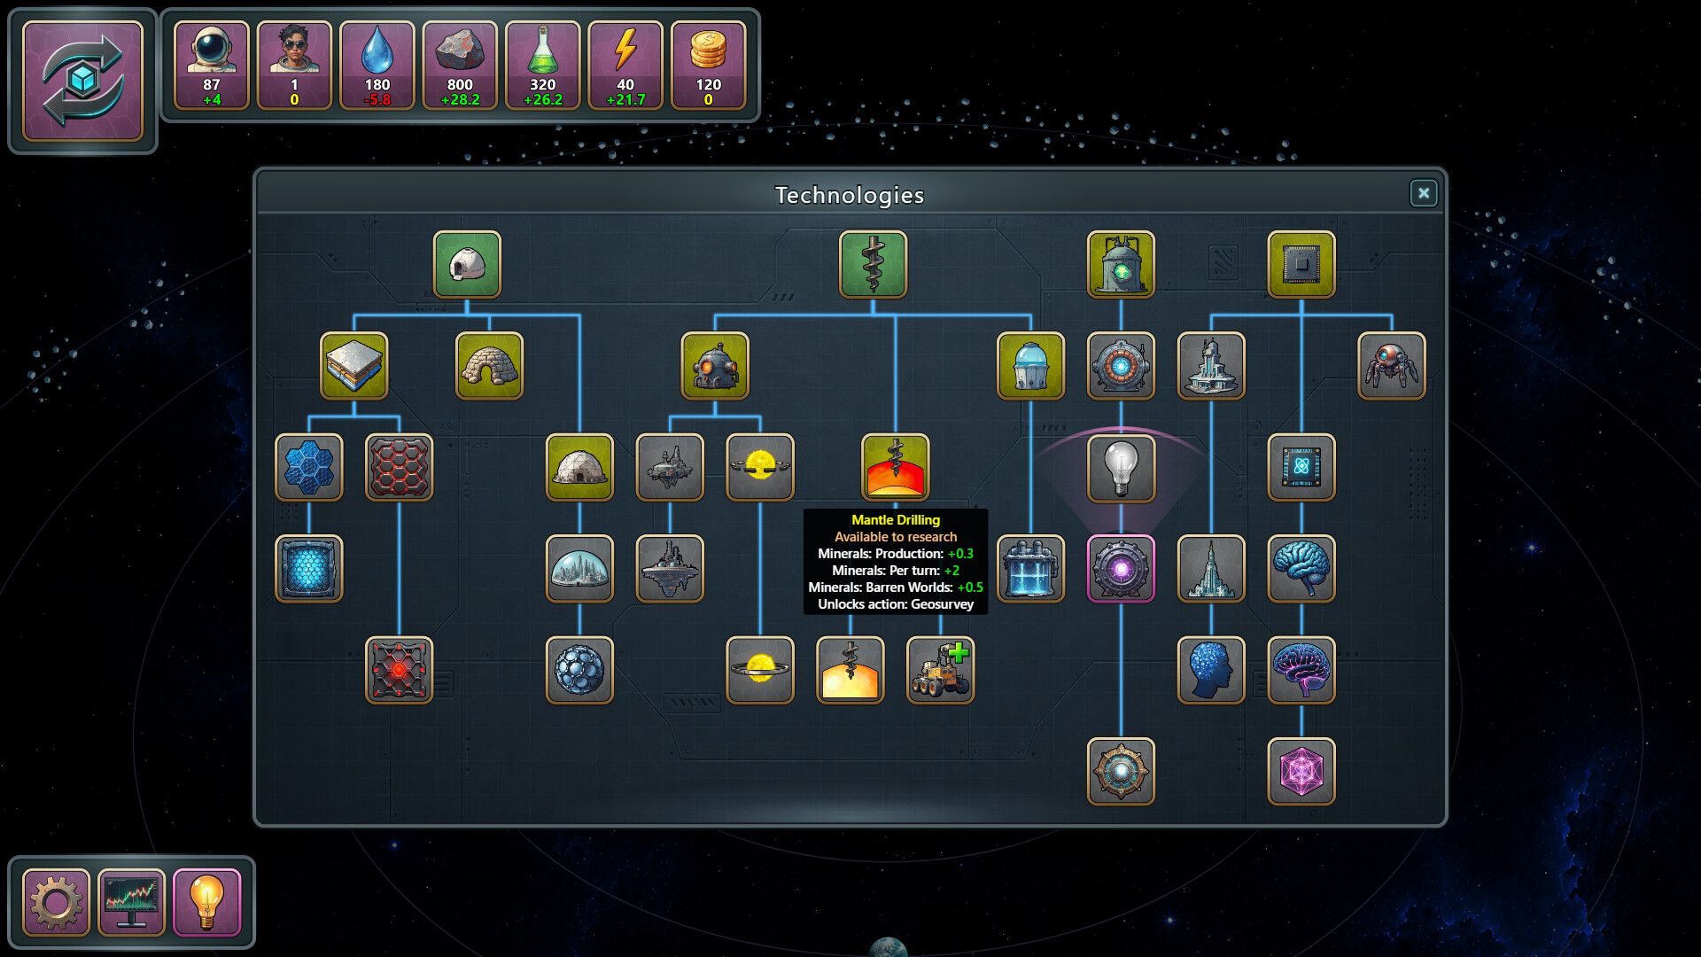Select the robot helmet technology
The width and height of the screenshot is (1701, 957).
(715, 366)
